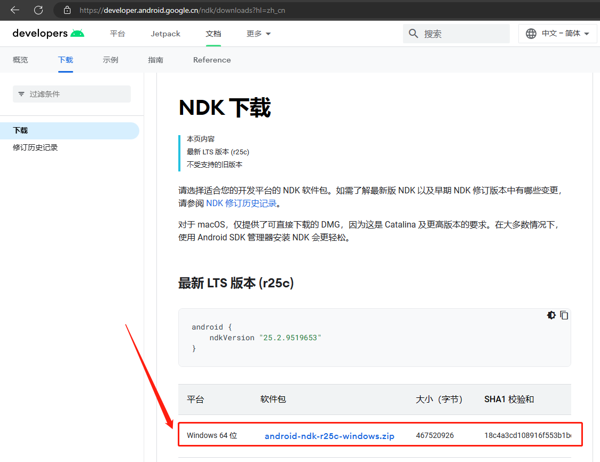
Task: Expand the 过滤条件 filter box
Action: point(72,93)
